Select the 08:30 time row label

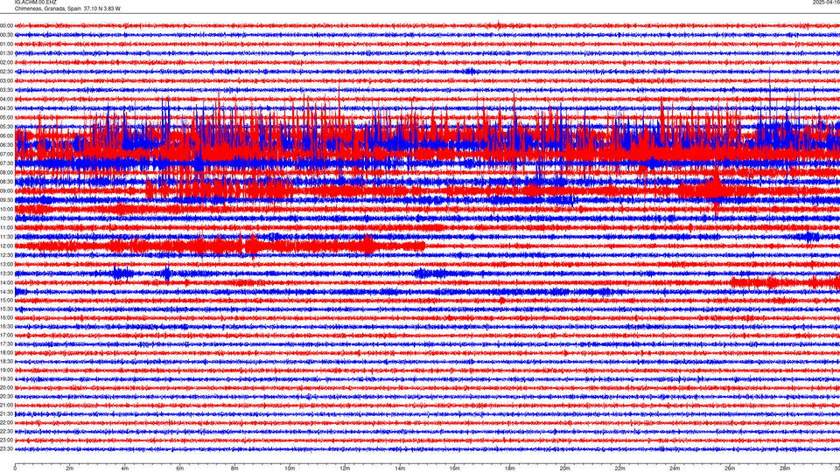[x=6, y=182]
